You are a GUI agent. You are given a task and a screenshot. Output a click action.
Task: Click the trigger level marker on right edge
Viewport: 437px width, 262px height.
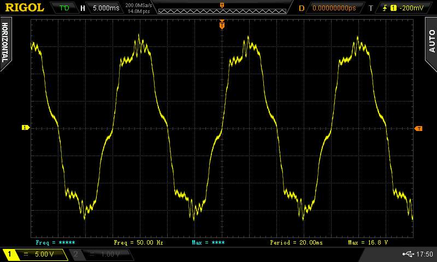pos(418,128)
